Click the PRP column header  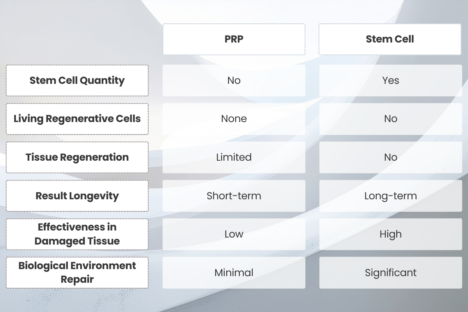click(x=234, y=39)
